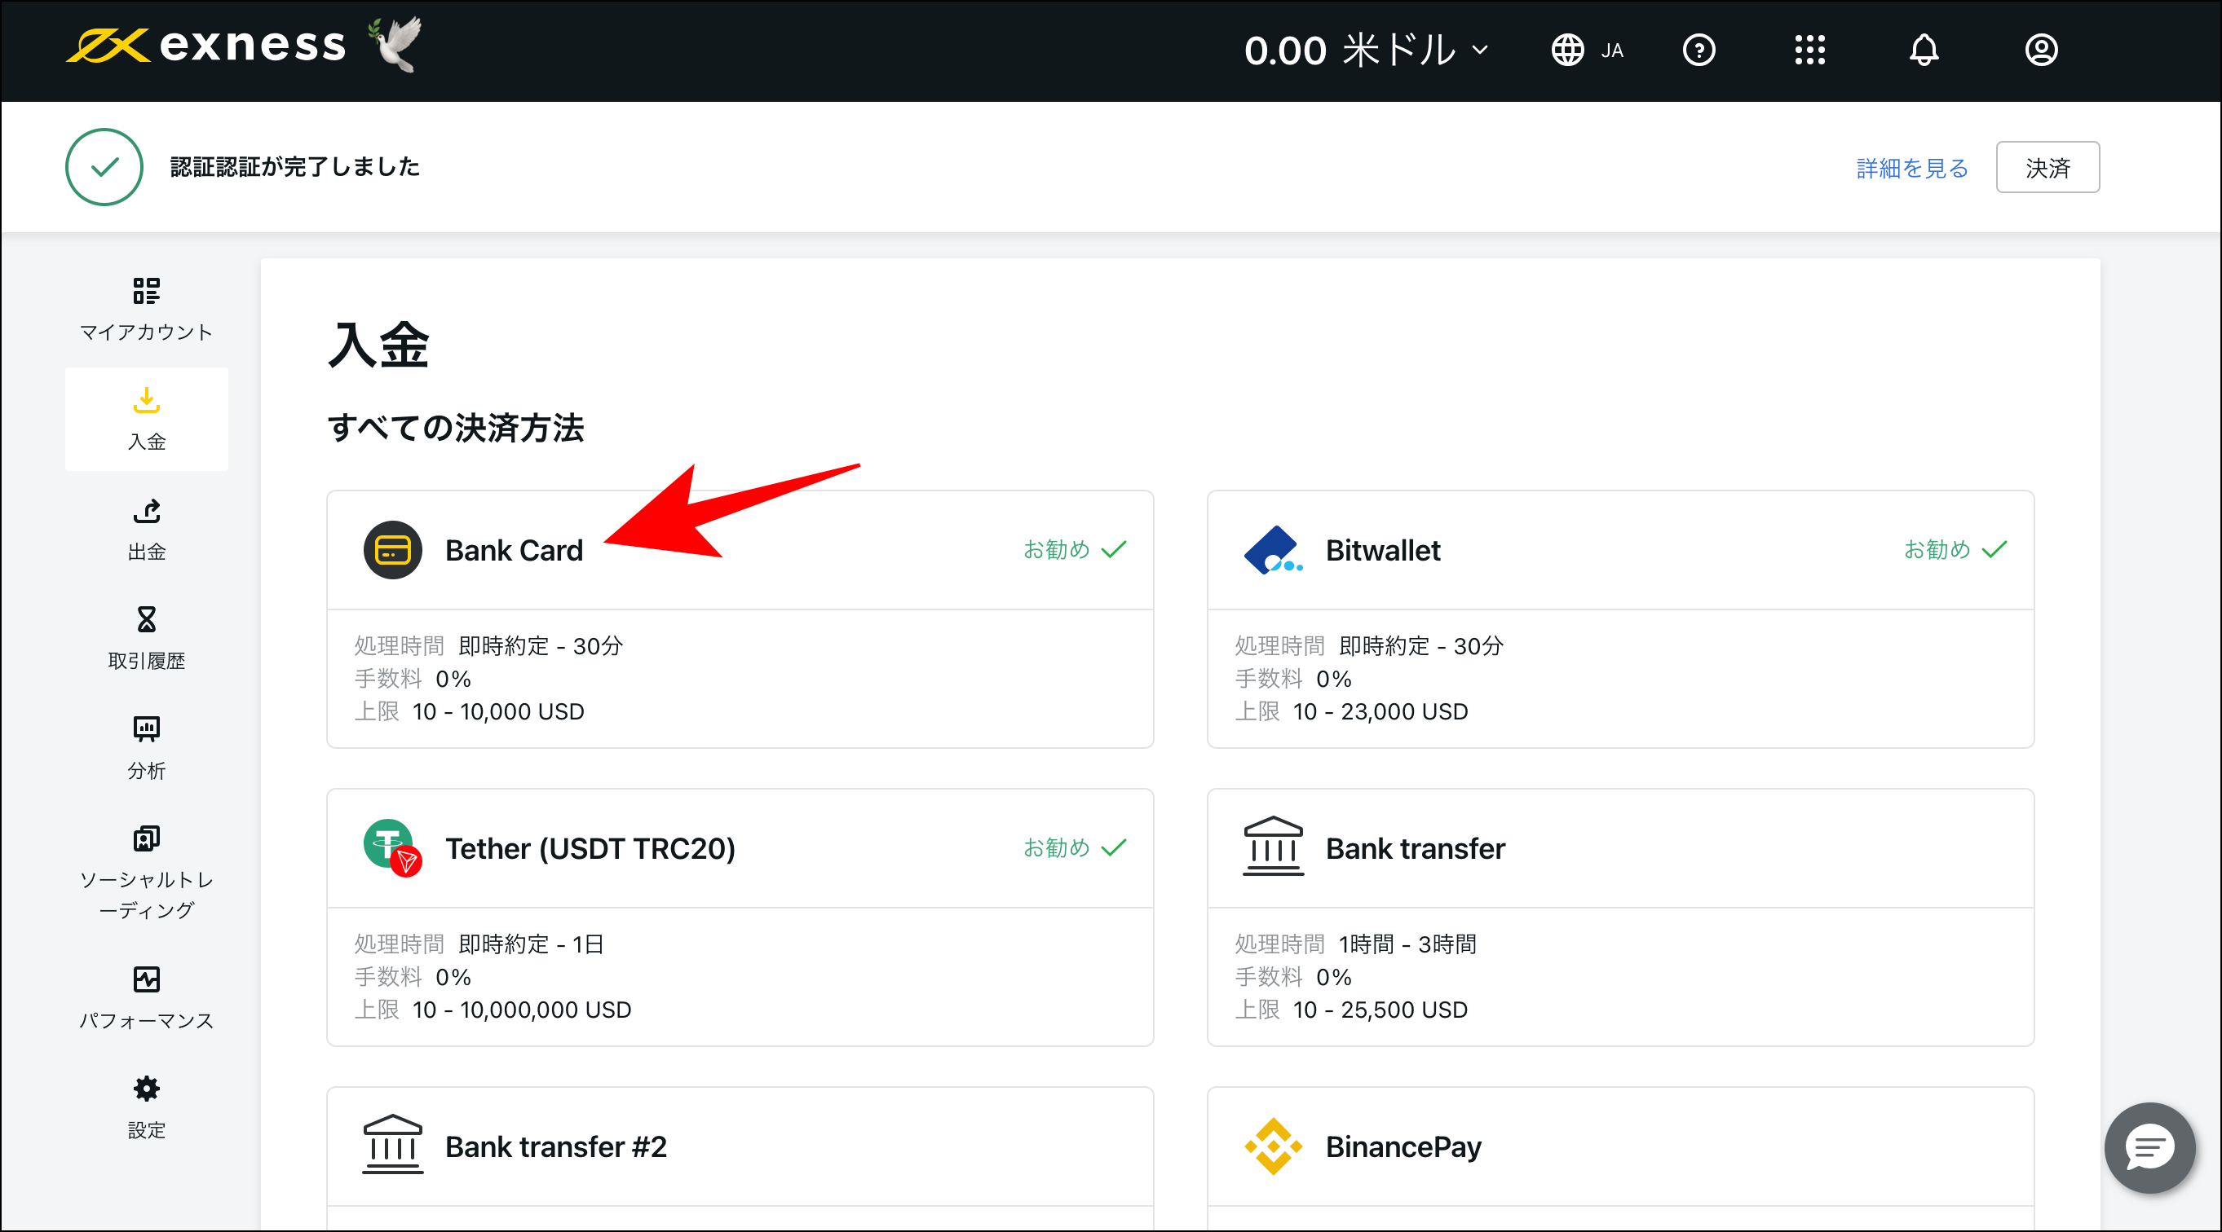Check notifications via the bell icon

[x=1924, y=50]
